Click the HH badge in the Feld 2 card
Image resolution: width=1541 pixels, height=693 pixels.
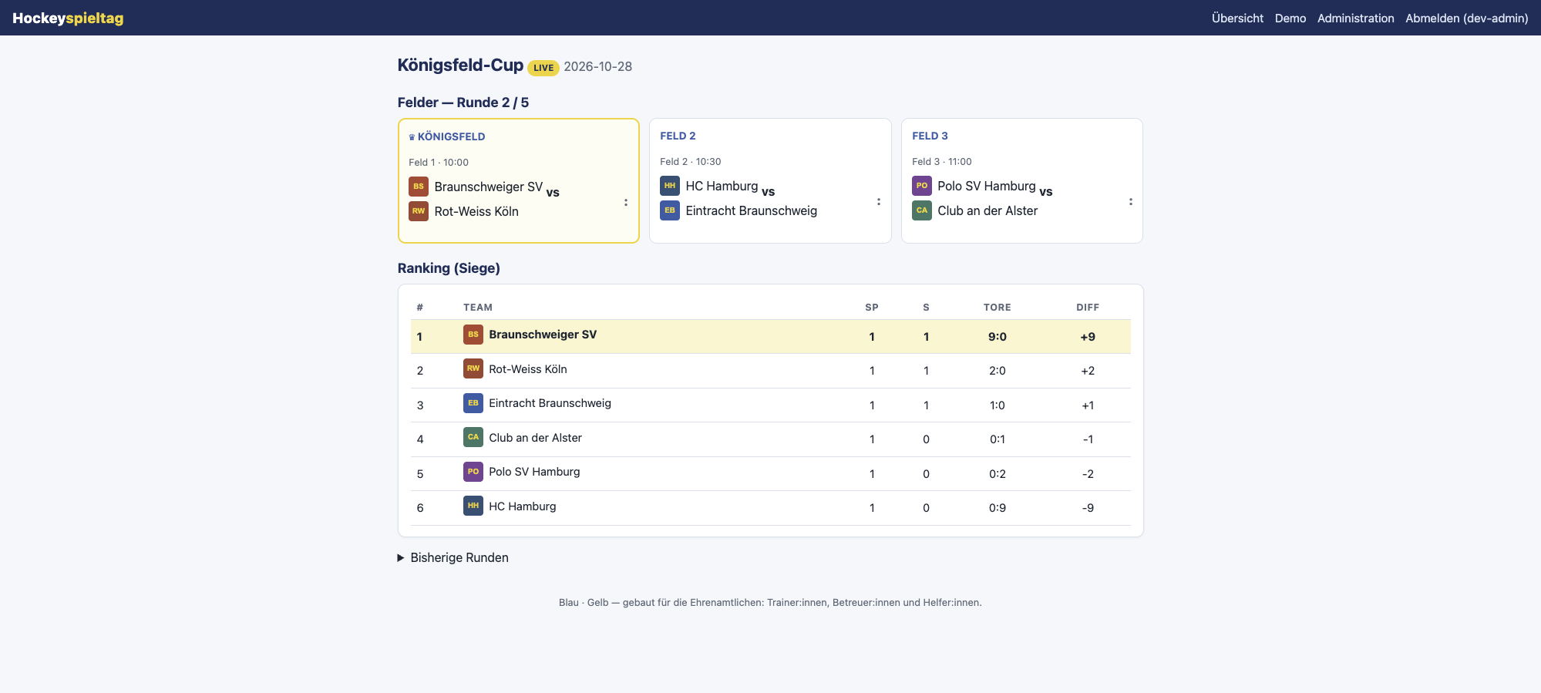670,186
